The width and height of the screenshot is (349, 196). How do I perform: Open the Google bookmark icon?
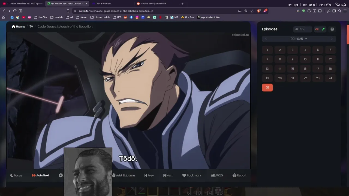[18, 17]
